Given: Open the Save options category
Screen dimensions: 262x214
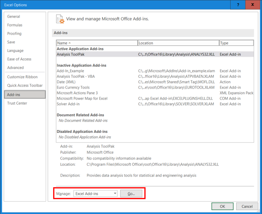Looking at the screenshot, I should [x=11, y=42].
